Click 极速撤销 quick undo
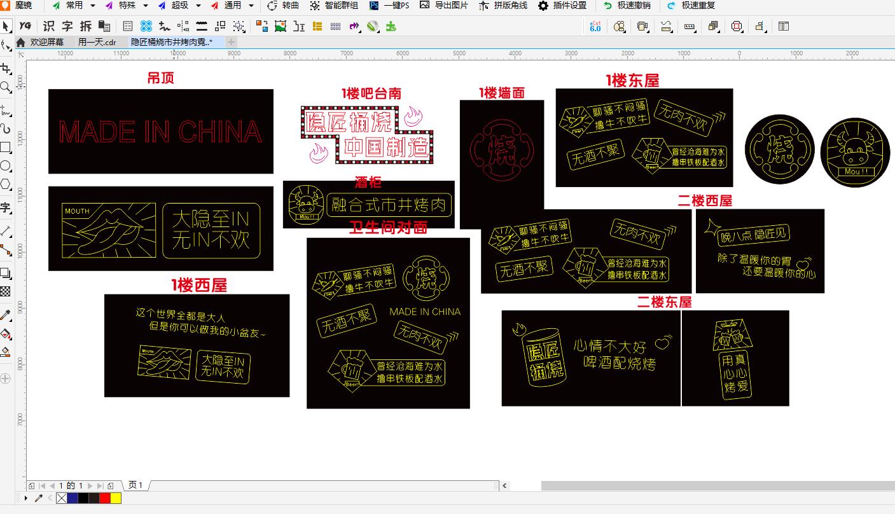Viewport: 895px width, 514px height. 627,5
